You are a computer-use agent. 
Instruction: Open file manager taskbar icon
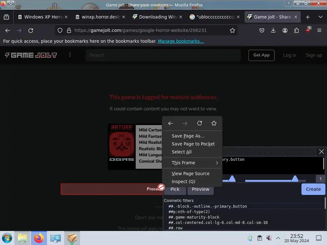(x=23, y=238)
